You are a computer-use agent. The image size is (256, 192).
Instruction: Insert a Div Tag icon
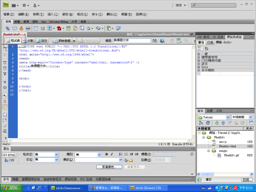tap(43, 28)
